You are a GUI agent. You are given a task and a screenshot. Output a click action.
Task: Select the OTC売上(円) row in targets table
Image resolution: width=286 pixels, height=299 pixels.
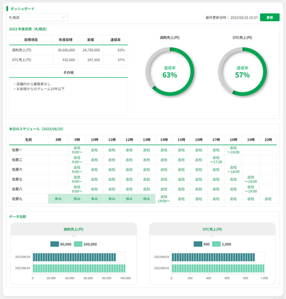click(69, 60)
